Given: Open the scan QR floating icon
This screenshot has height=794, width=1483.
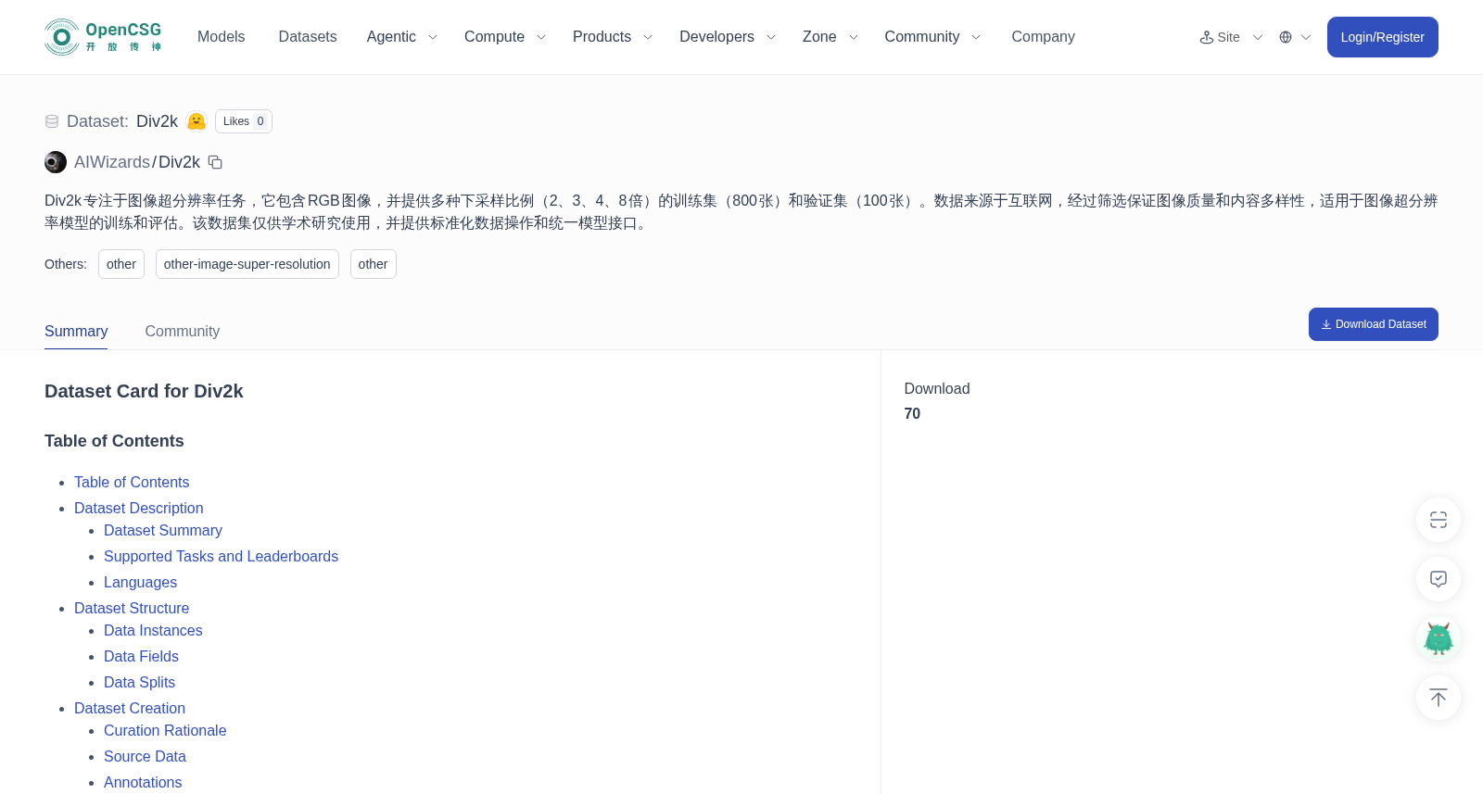Looking at the screenshot, I should click(1439, 520).
